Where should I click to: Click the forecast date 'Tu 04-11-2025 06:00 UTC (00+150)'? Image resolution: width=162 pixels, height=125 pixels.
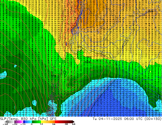[127, 119]
